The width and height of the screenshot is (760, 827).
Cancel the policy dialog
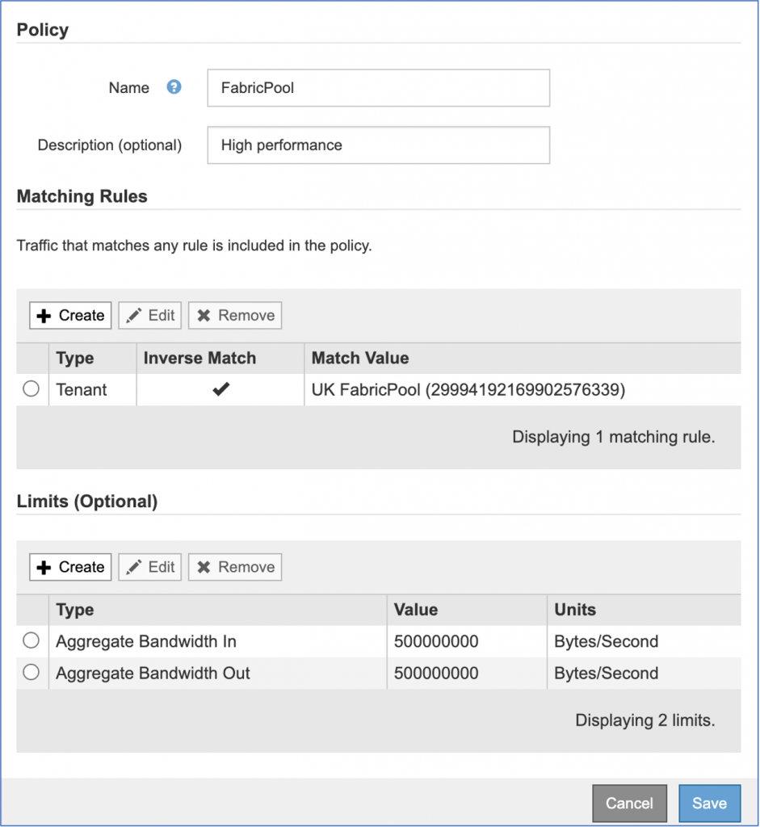629,803
